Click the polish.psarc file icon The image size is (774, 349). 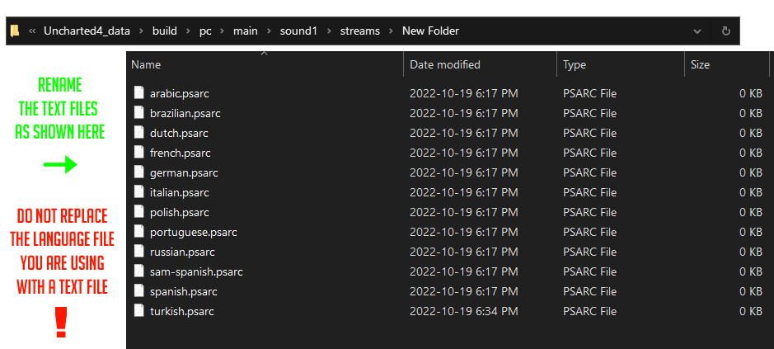(x=138, y=212)
